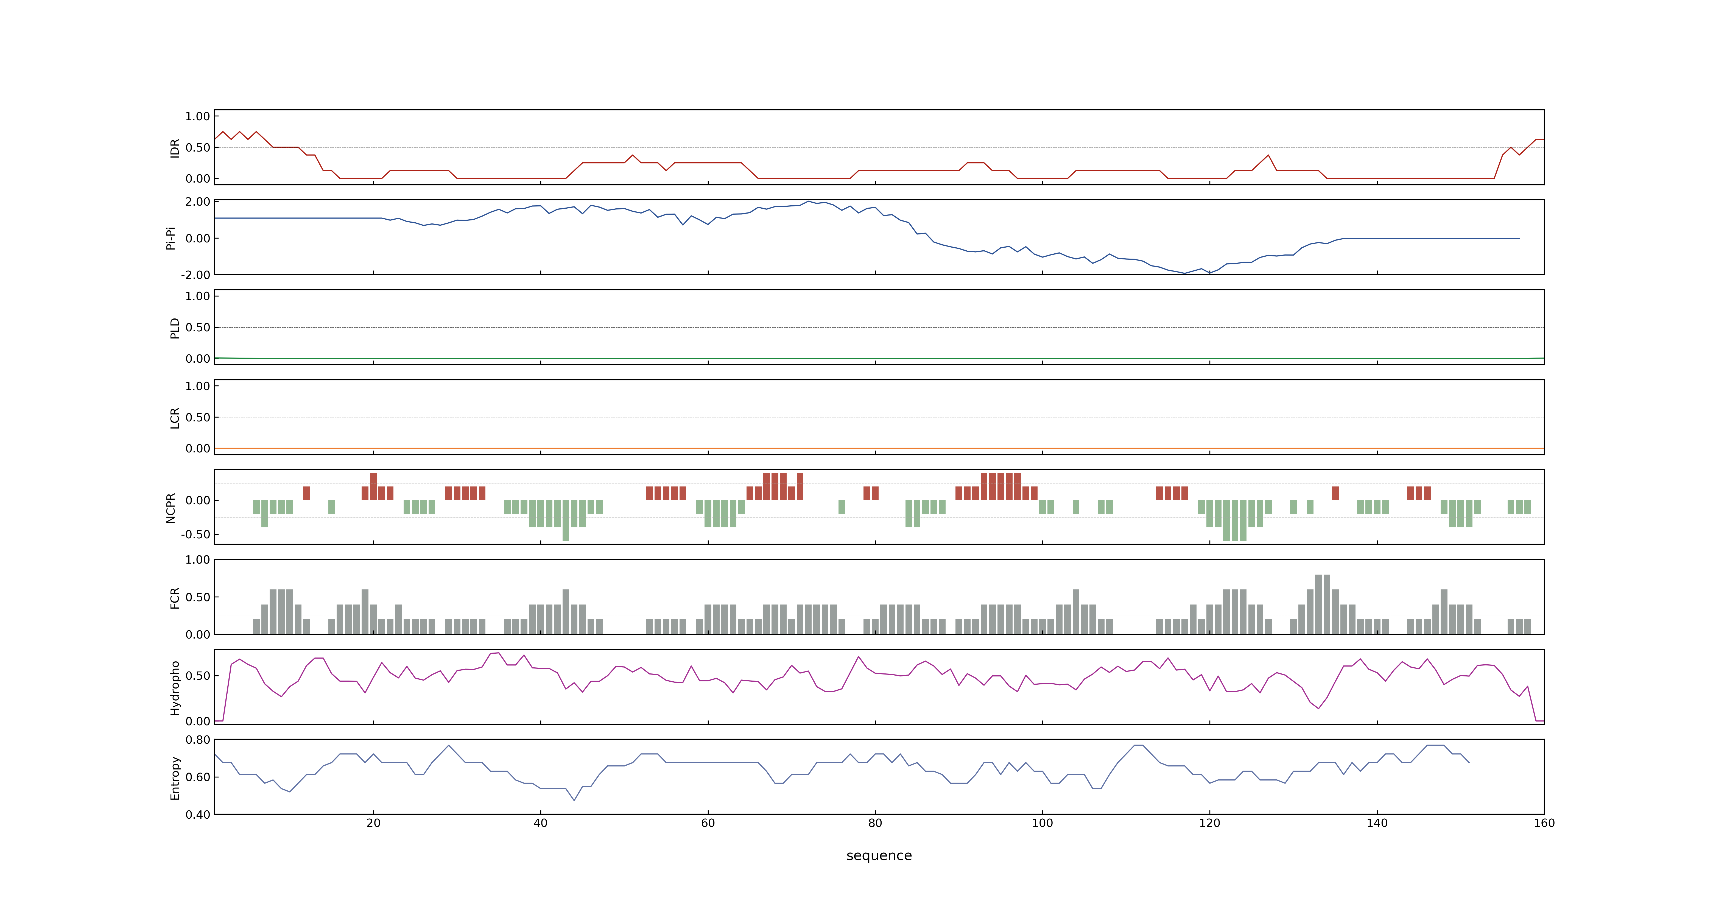The image size is (1716, 915).
Task: Click the x-axis tick label 120
Action: click(1209, 823)
